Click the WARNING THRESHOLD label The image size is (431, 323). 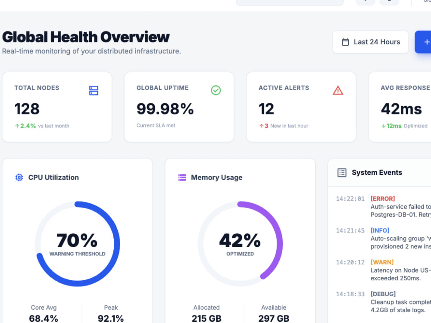77,254
